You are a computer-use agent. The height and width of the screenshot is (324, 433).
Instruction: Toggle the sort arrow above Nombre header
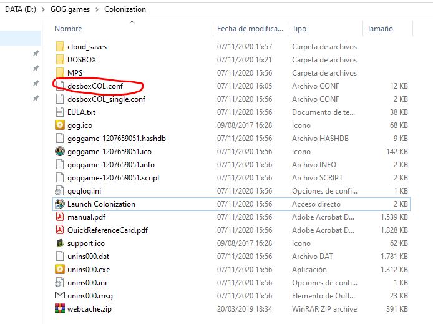coord(132,22)
